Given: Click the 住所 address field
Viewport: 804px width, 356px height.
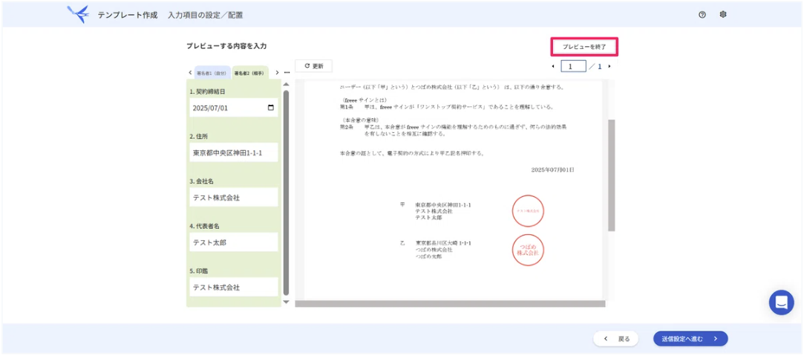Looking at the screenshot, I should point(234,153).
